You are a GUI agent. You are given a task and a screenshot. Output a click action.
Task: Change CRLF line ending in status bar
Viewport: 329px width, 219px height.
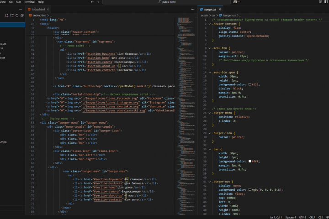pos(312,217)
